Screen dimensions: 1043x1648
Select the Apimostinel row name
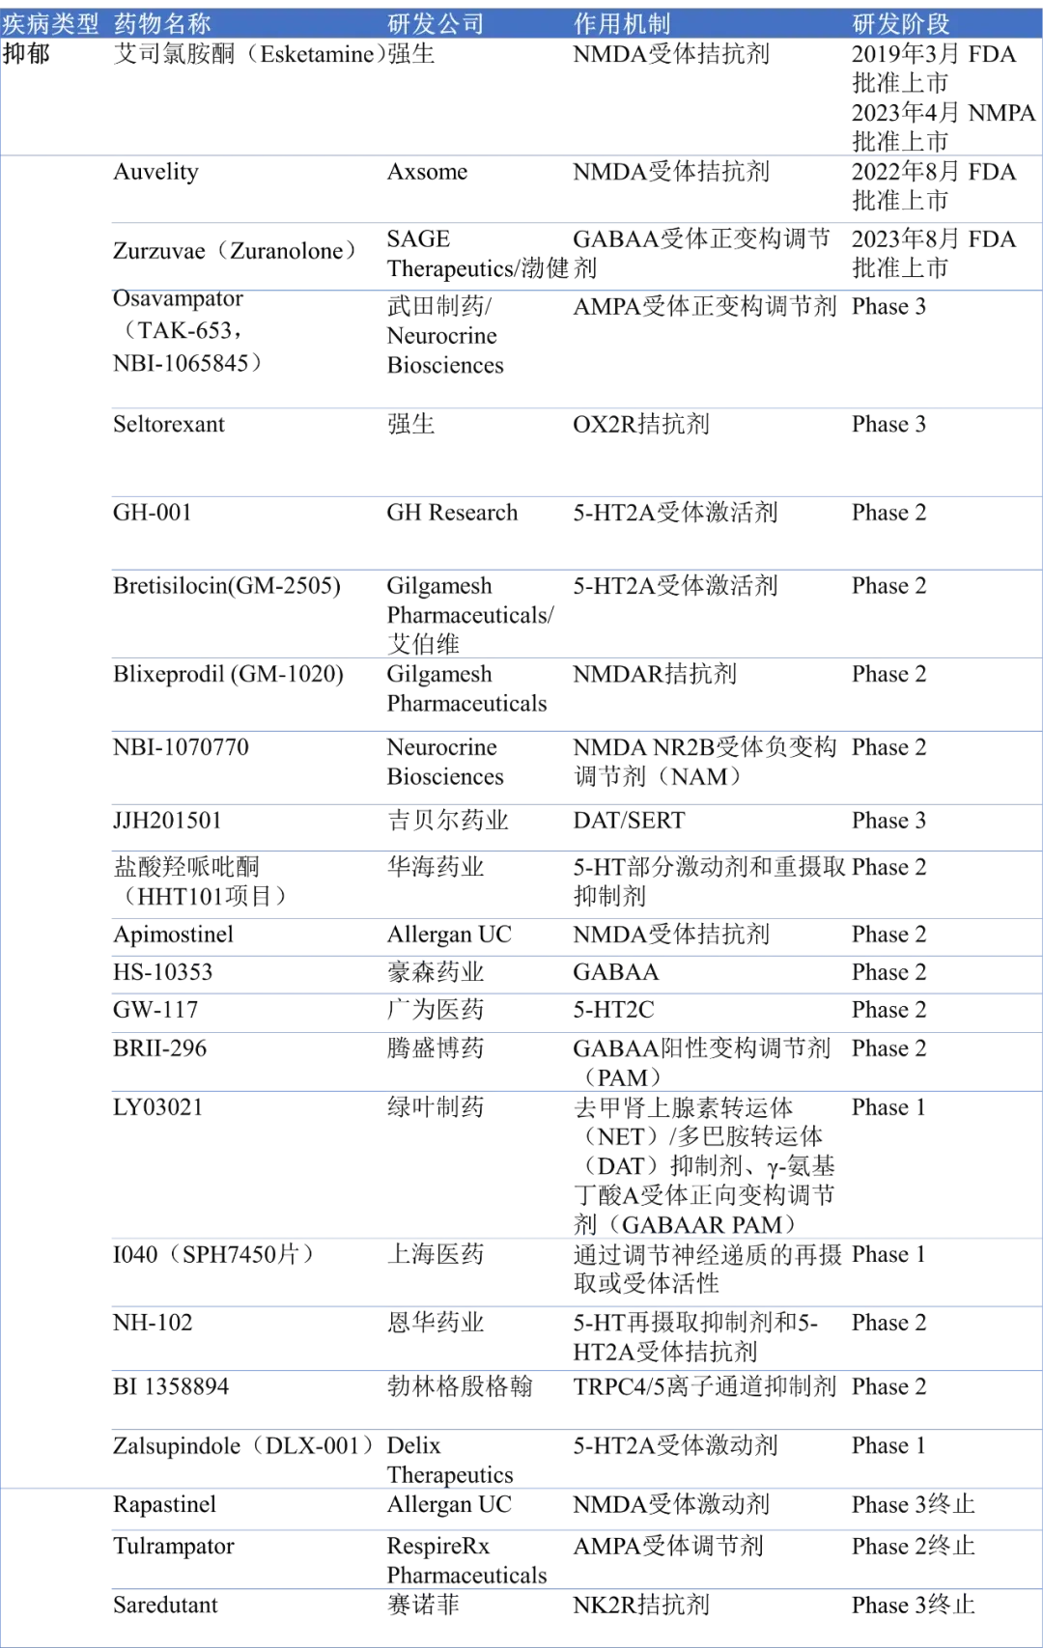coord(173,935)
